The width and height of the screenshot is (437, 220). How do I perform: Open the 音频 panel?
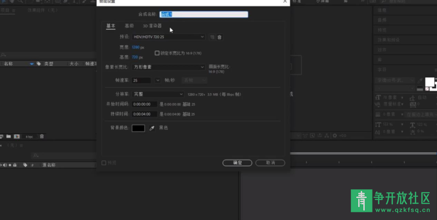382,20
